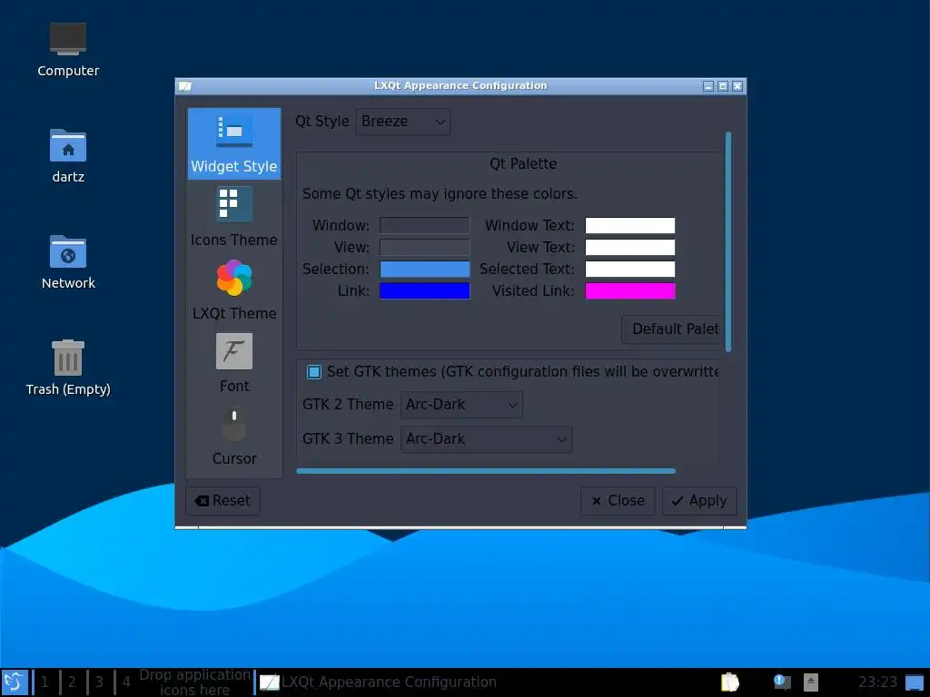Maximize the Appearance Configuration window
This screenshot has width=930, height=697.
(722, 86)
